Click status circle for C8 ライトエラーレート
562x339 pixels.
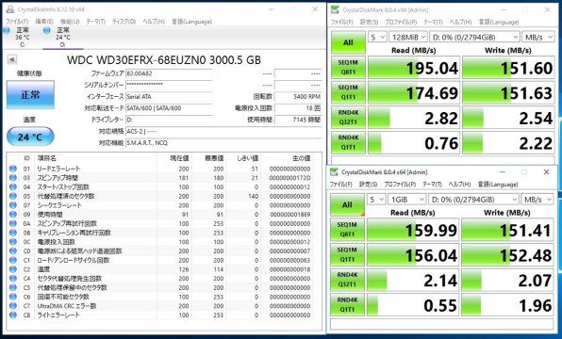13,315
